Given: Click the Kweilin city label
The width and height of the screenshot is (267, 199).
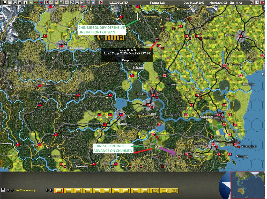Looking at the screenshot, I should (68, 136).
